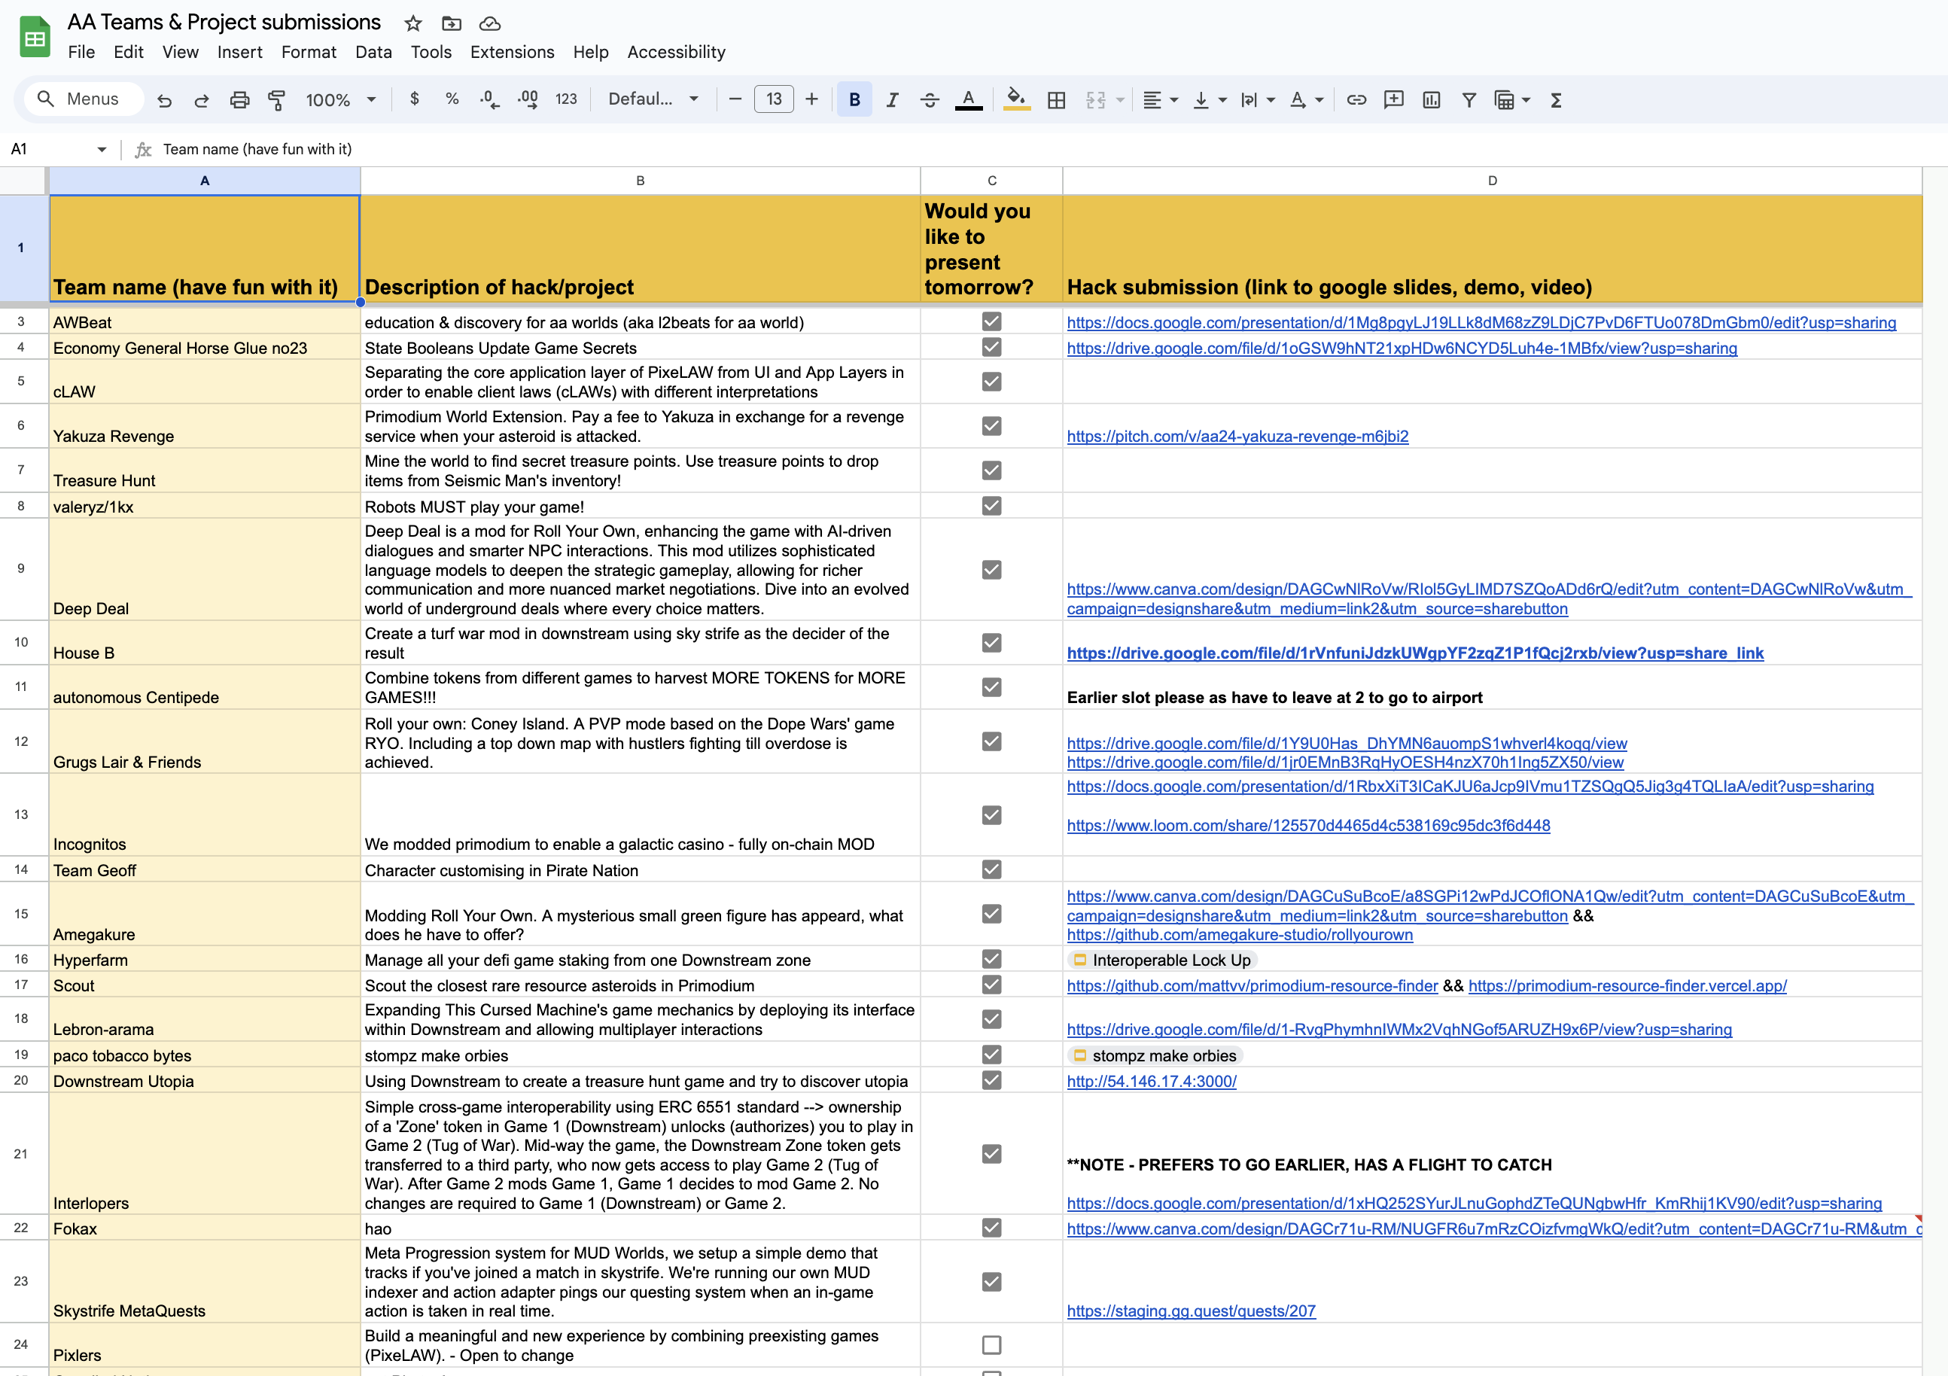
Task: Decrease font size minus button
Action: pyautogui.click(x=735, y=99)
